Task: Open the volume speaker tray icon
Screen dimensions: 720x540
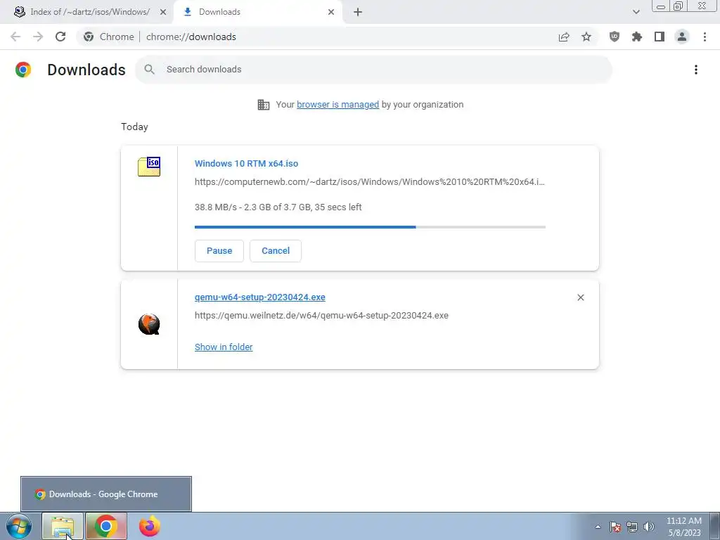Action: pos(649,527)
